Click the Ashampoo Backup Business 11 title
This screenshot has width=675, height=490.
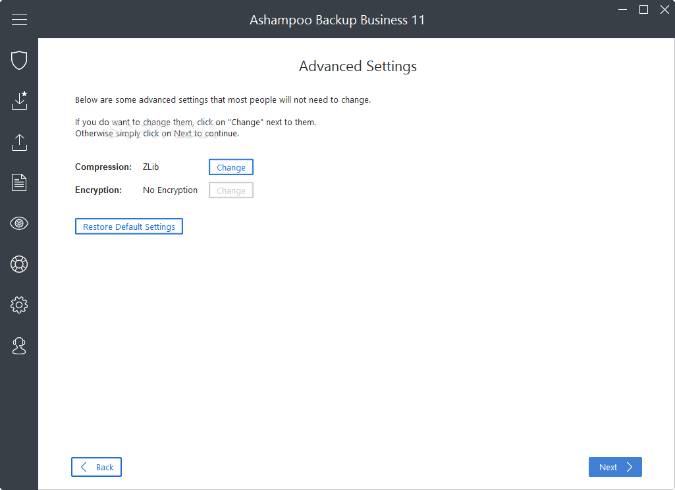[x=337, y=20]
